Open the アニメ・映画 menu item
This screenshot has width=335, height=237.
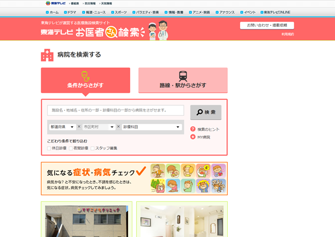point(199,12)
